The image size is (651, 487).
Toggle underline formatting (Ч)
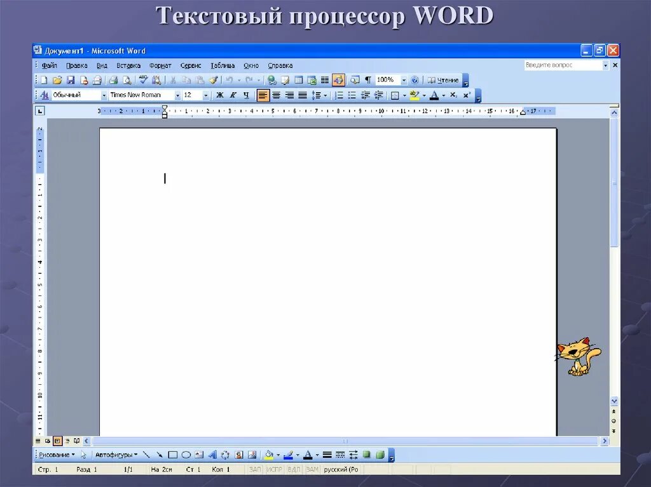click(246, 95)
